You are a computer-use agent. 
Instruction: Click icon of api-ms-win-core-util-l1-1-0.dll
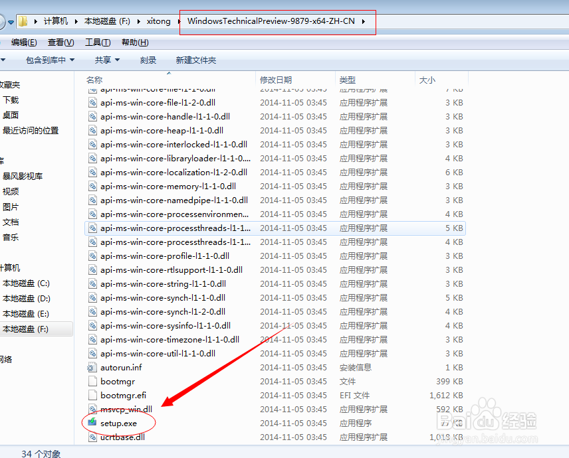(92, 353)
